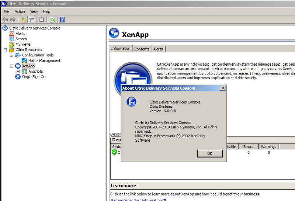Click the Search icon in tree
The width and height of the screenshot is (295, 201).
tap(11, 39)
